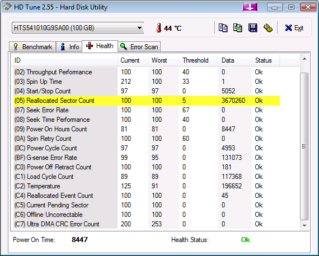Click the data value 5052

click(228, 91)
